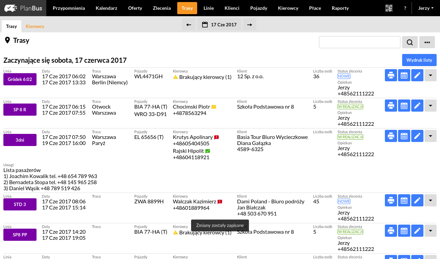The image size is (440, 259).
Task: Open the QR code icon in top bar
Action: pyautogui.click(x=389, y=8)
